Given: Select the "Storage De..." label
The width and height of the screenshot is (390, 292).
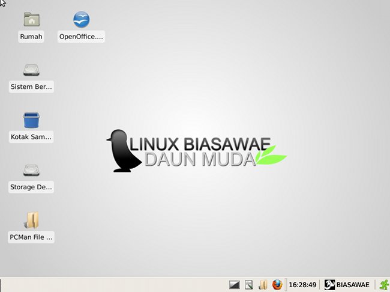Looking at the screenshot, I should (x=31, y=187).
